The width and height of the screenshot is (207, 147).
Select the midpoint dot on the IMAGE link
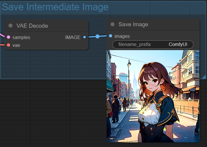point(98,36)
